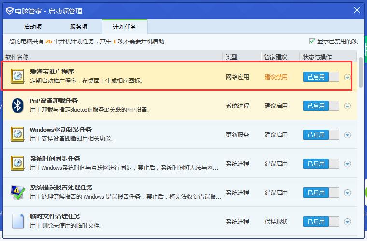Close the 启动项管理 window
367x241 pixels.
pyautogui.click(x=357, y=10)
